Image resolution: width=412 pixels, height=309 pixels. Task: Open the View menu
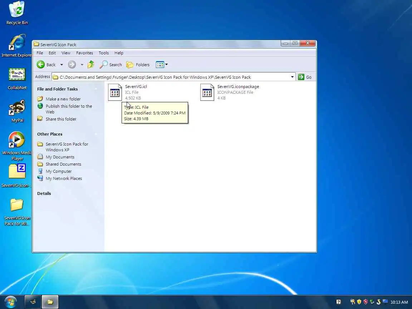[66, 53]
